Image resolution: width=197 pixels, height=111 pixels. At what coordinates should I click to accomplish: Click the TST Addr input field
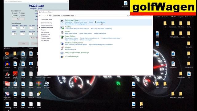(31, 28)
